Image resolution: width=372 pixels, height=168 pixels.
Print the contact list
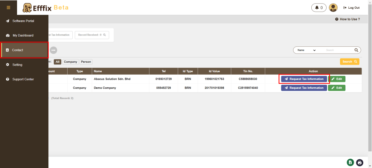point(360,163)
